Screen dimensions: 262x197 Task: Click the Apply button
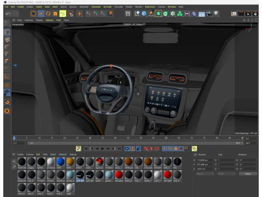click(248, 174)
